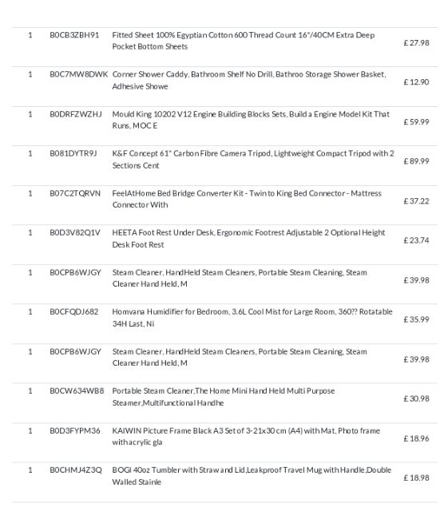
Task: Open the KAIWIN Picture Frame item
Action: point(246,436)
